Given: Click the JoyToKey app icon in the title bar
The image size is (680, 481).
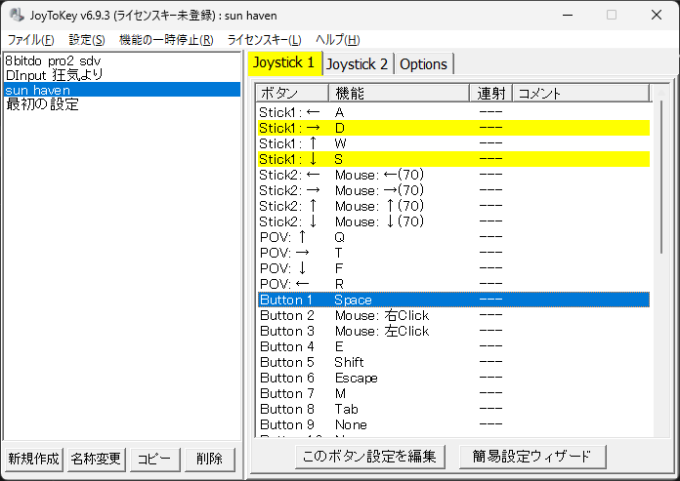Looking at the screenshot, I should pos(17,16).
